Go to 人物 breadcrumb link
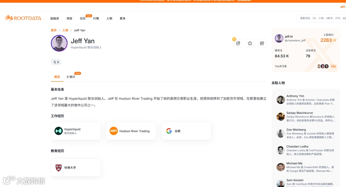The image size is (346, 187). pos(65,30)
